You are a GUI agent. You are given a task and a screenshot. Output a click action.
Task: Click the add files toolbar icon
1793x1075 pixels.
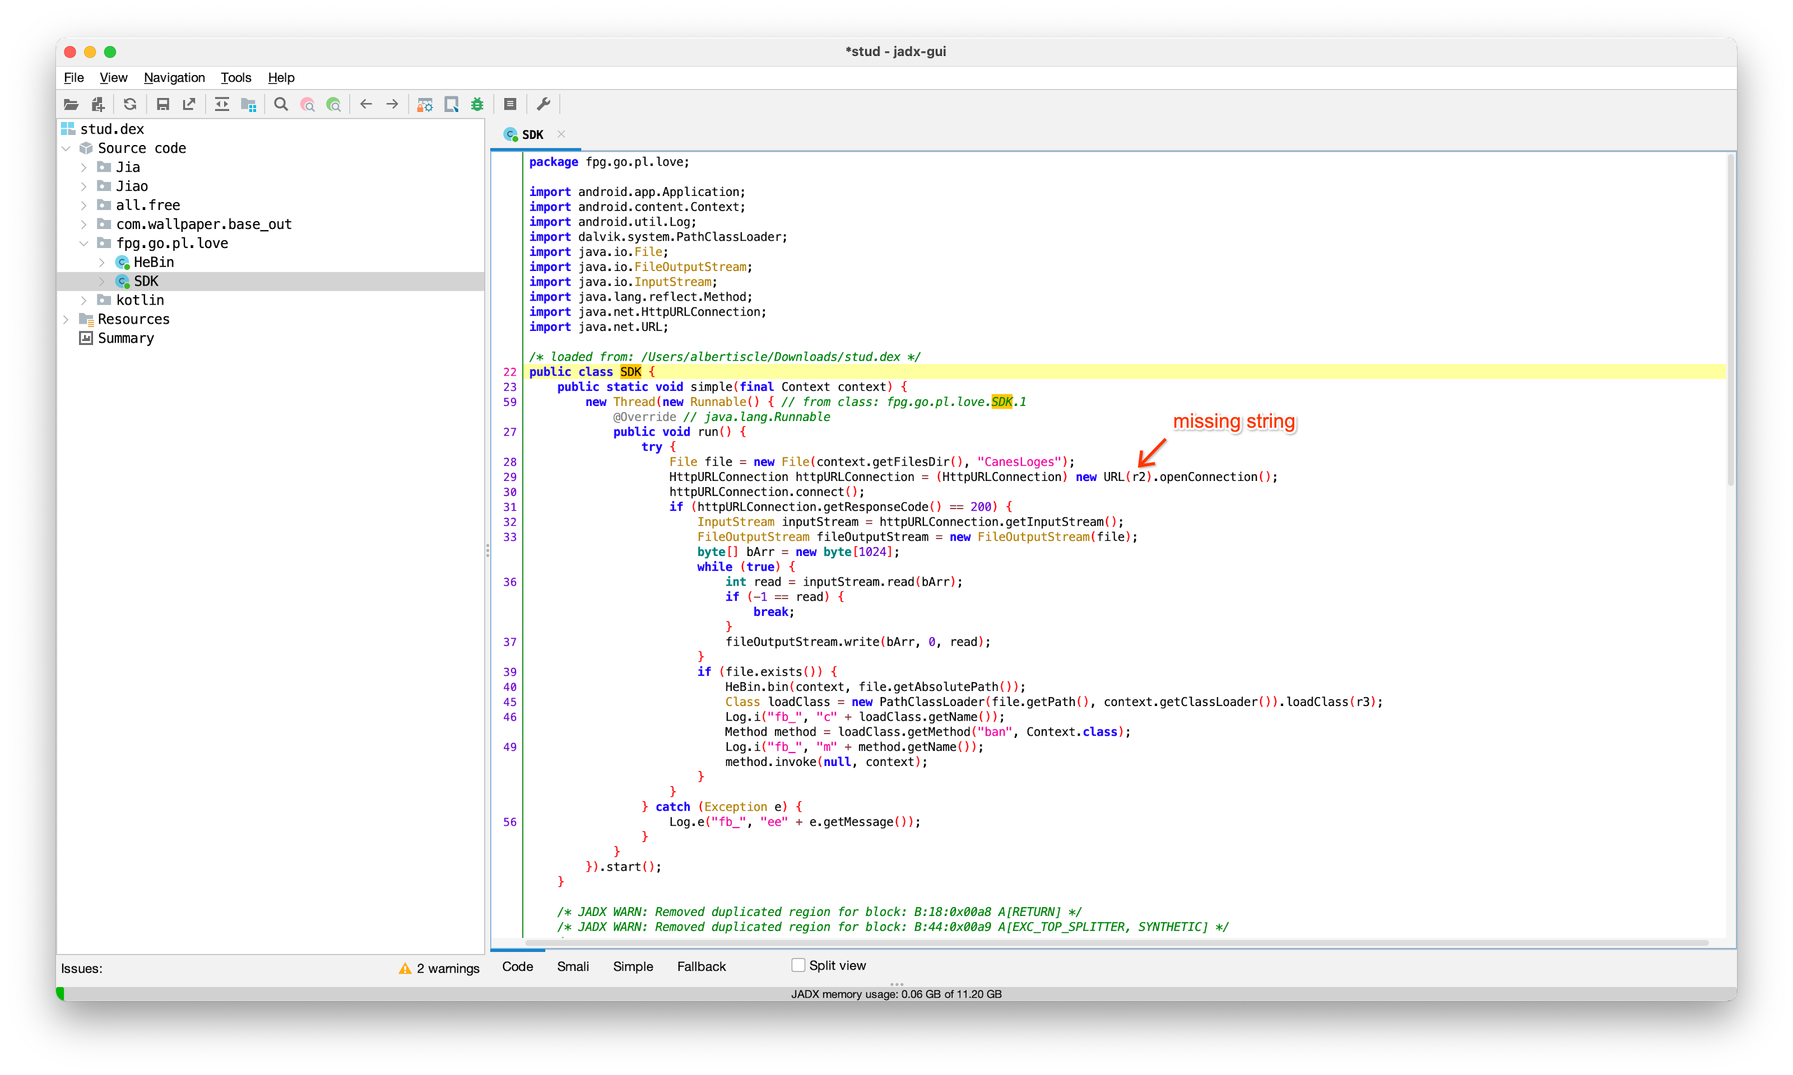coord(98,104)
